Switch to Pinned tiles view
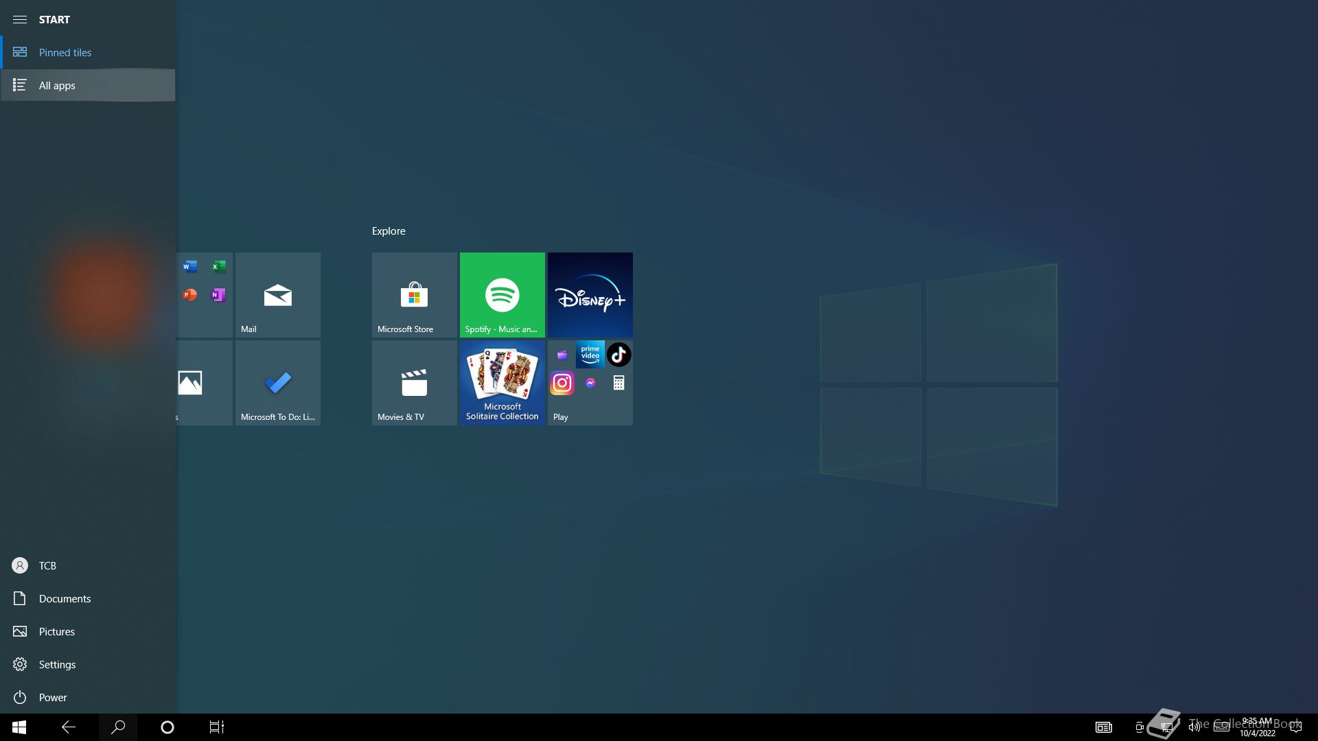 tap(88, 52)
